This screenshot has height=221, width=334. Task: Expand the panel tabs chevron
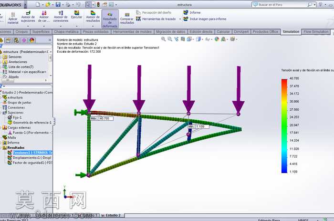(50, 40)
